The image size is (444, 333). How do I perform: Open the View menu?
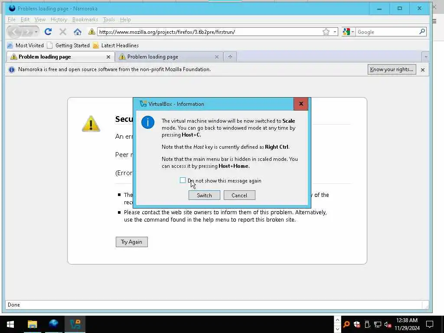pos(40,20)
